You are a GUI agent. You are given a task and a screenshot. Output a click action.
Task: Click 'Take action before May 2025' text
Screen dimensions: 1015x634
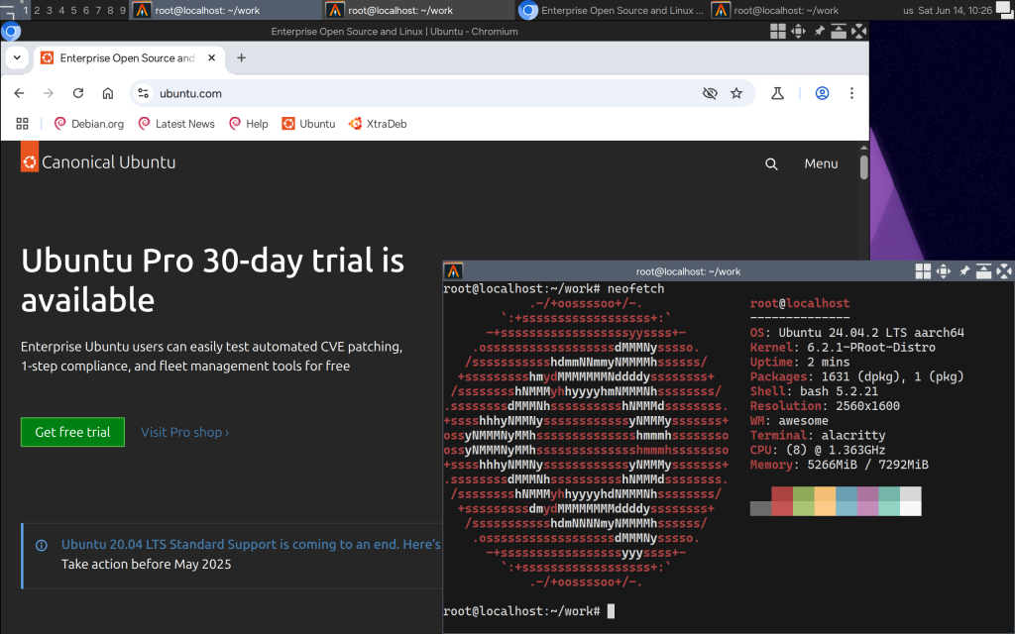[x=147, y=564]
